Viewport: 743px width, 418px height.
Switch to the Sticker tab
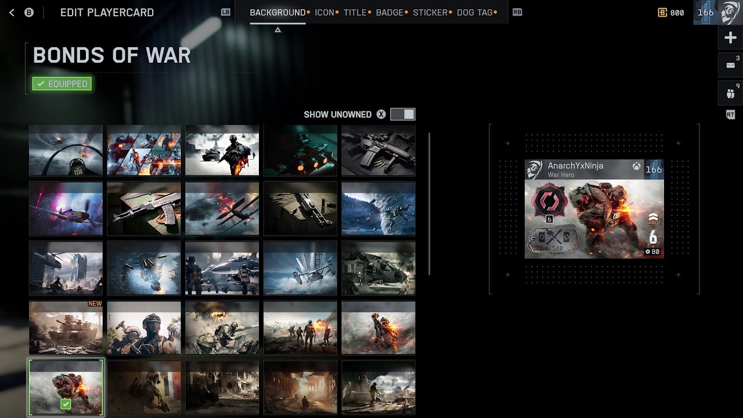click(430, 12)
